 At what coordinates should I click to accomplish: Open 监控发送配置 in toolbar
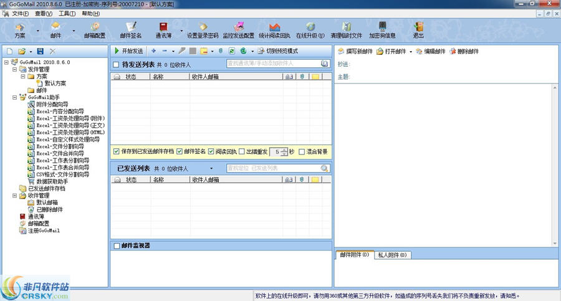[x=239, y=31]
